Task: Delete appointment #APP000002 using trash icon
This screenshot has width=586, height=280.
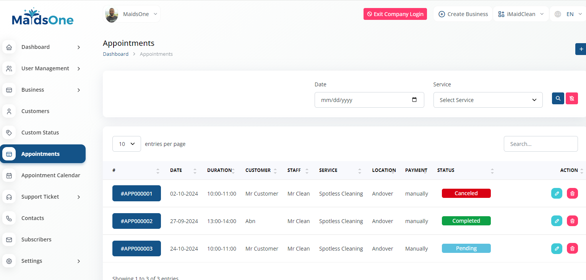Action: [x=572, y=221]
